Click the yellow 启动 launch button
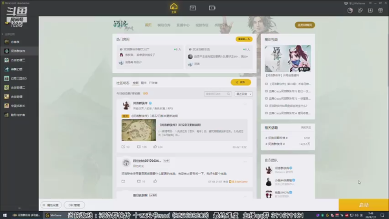Screen dimensions: 389x219 363,205
